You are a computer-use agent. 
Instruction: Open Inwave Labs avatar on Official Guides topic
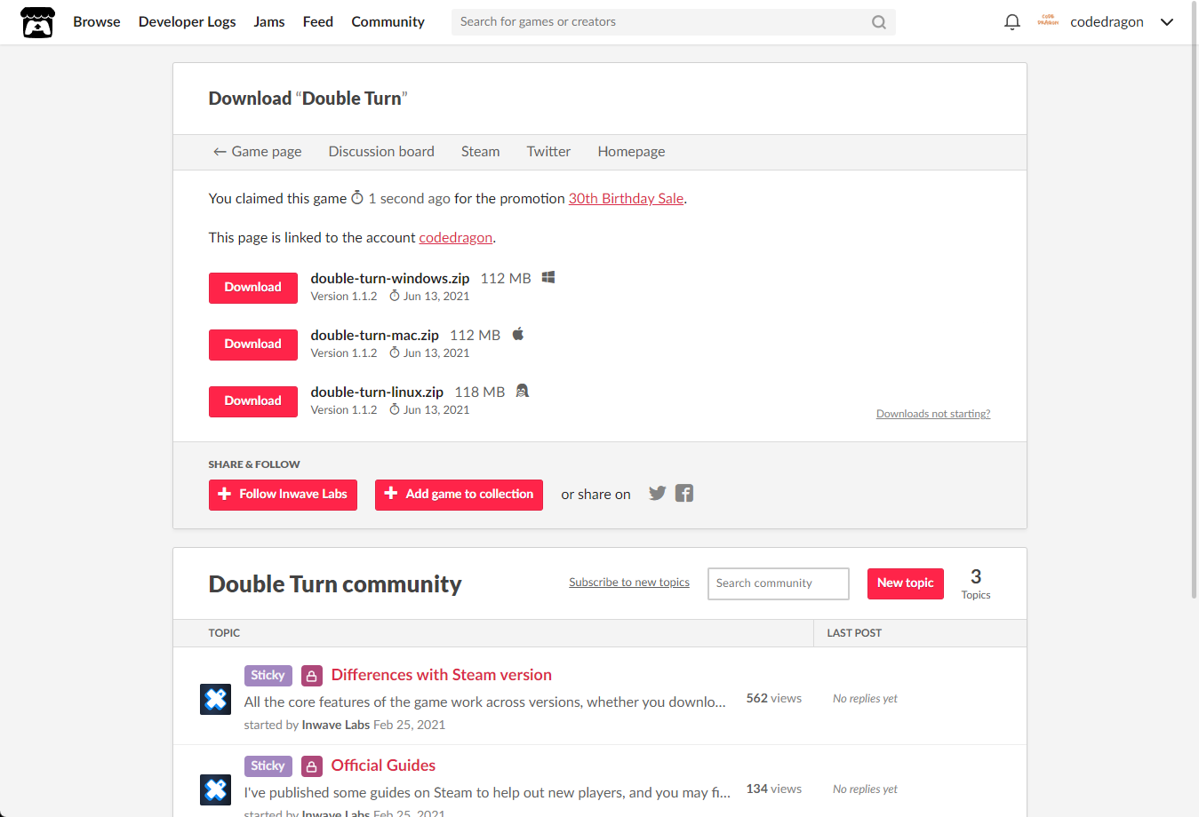click(216, 789)
